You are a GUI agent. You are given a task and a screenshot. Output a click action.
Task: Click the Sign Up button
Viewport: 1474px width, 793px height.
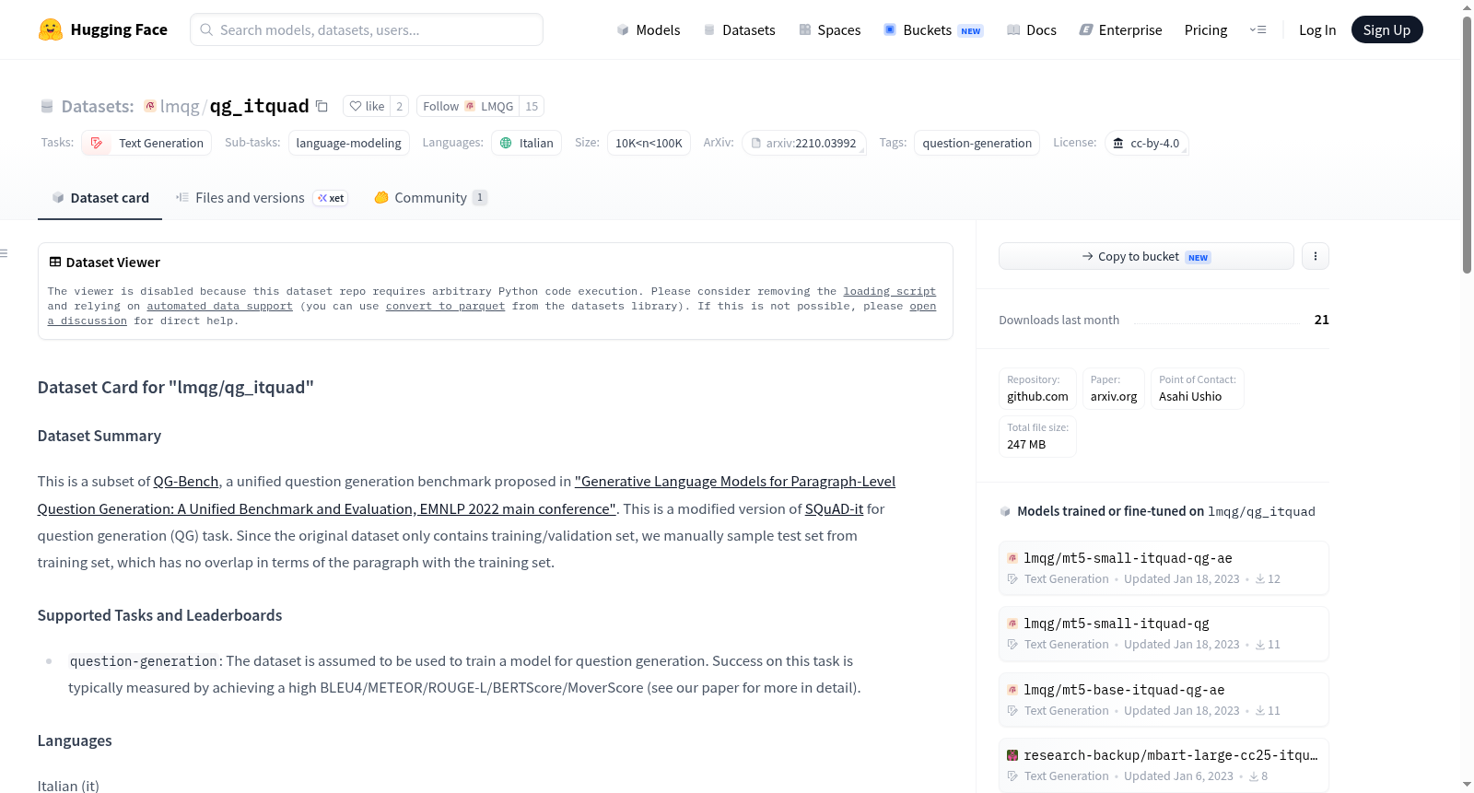coord(1386,29)
